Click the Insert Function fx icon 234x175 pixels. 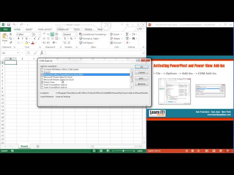[42, 53]
